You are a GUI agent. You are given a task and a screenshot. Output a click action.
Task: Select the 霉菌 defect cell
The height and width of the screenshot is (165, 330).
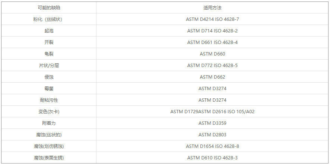[x=48, y=88]
